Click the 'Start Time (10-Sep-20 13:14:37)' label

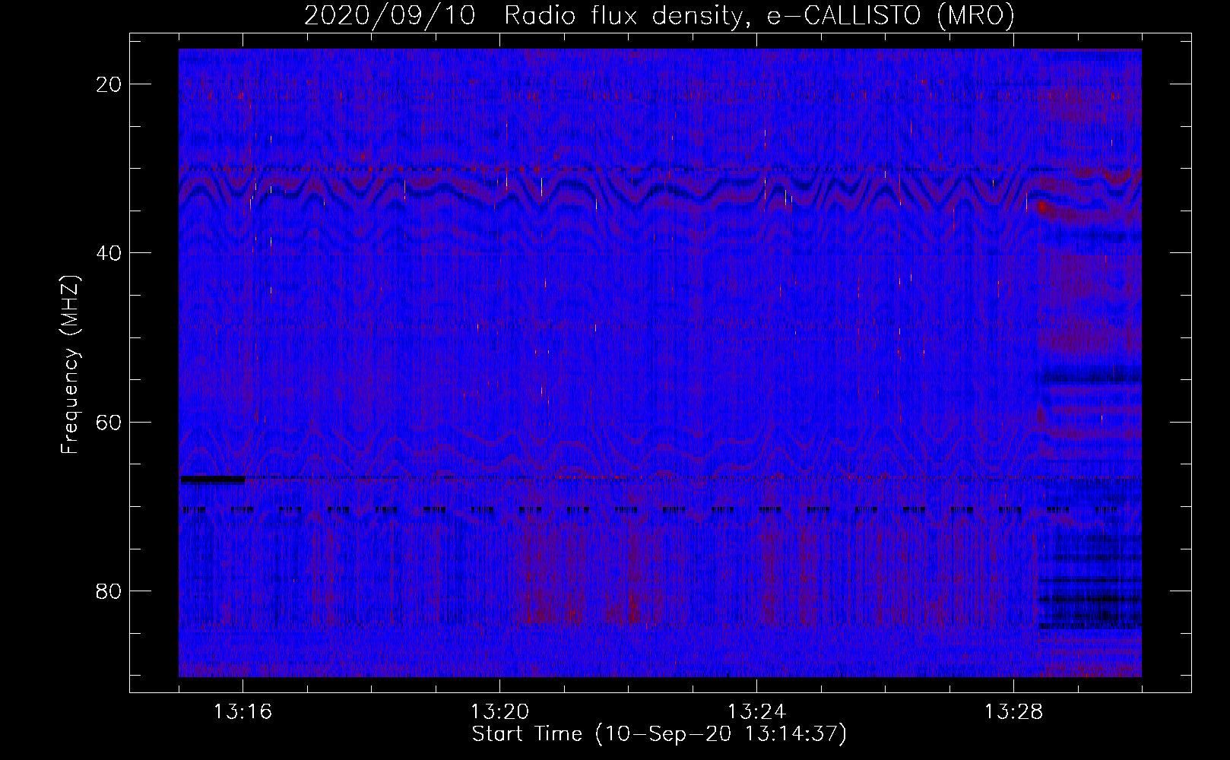659,734
